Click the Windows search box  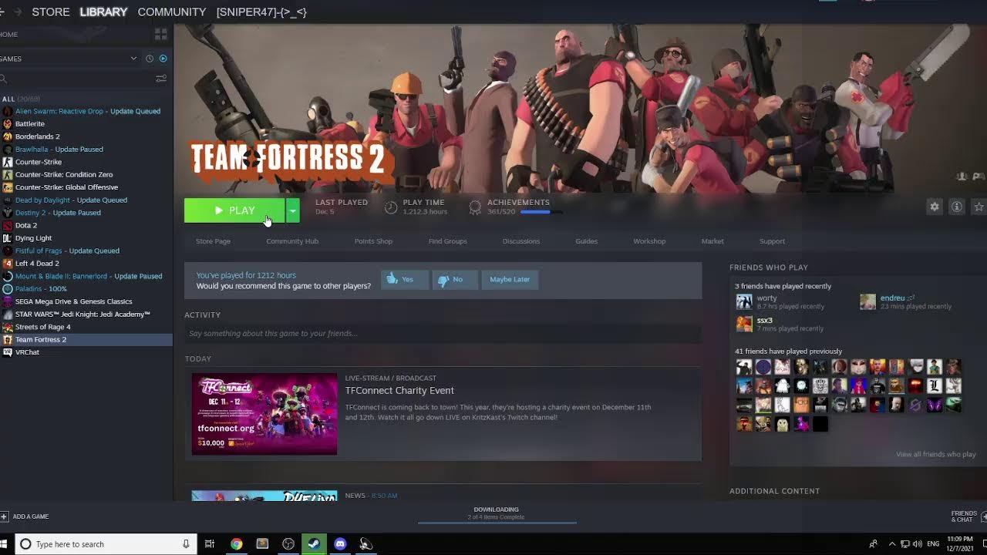pyautogui.click(x=104, y=544)
